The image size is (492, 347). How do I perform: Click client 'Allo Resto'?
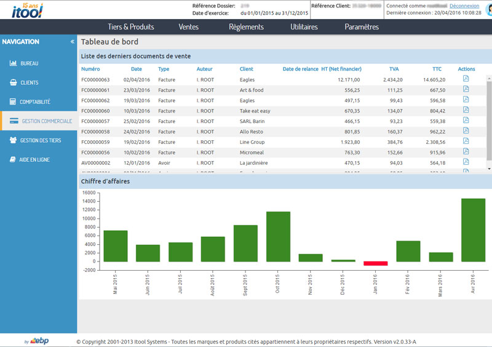click(x=252, y=132)
